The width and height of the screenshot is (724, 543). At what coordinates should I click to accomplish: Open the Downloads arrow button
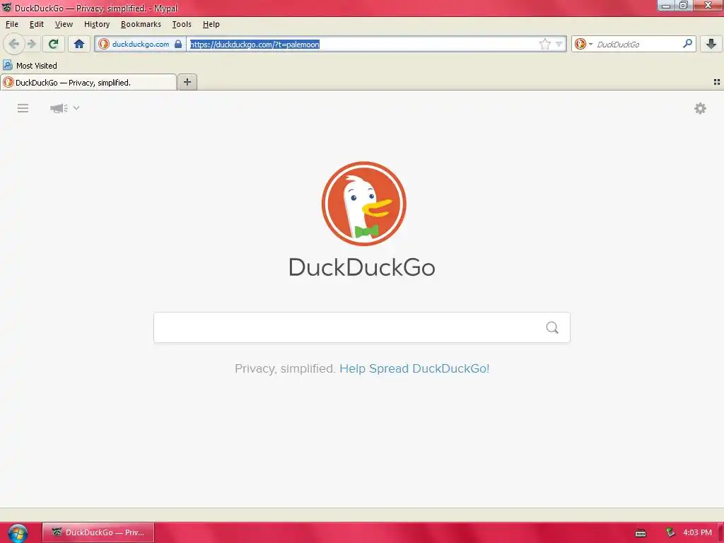click(x=711, y=44)
